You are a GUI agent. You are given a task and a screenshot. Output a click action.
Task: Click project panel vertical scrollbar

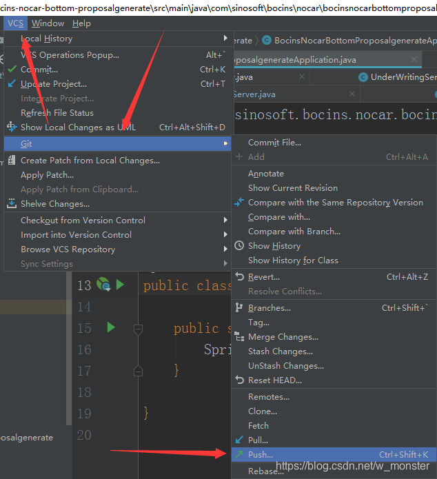pyautogui.click(x=69, y=348)
